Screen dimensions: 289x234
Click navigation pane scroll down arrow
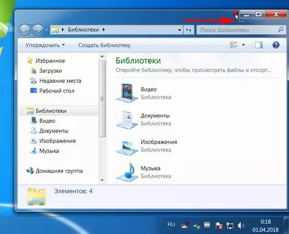click(x=102, y=180)
